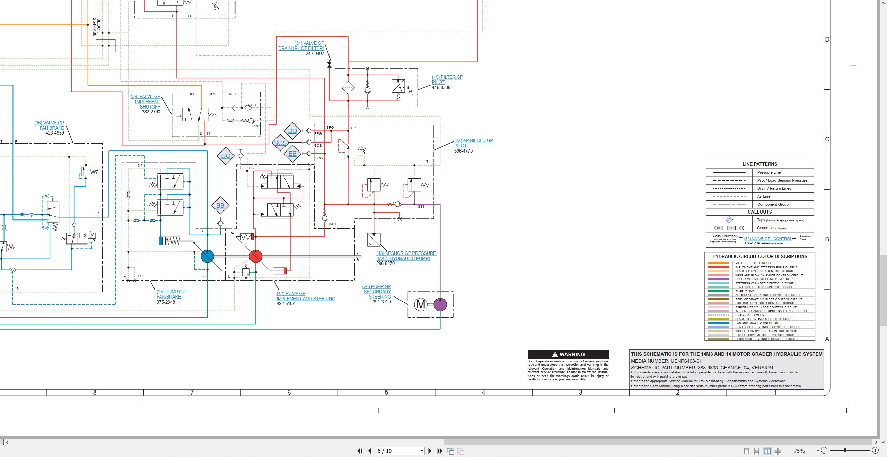Click the purple secondary steering pump symbol
Viewport: 887px width, 457px height.
click(x=440, y=304)
